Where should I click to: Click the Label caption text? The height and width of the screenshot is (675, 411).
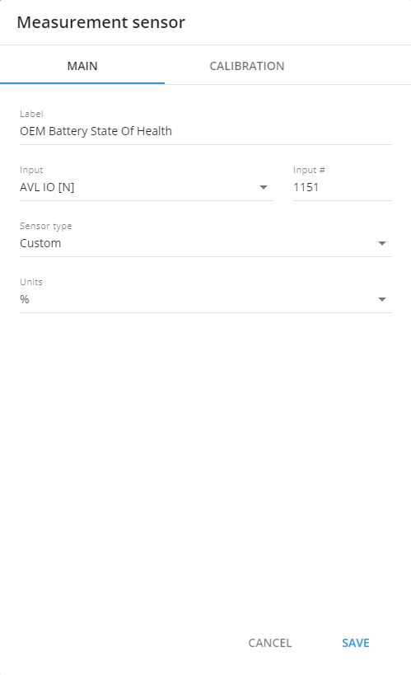tap(31, 114)
